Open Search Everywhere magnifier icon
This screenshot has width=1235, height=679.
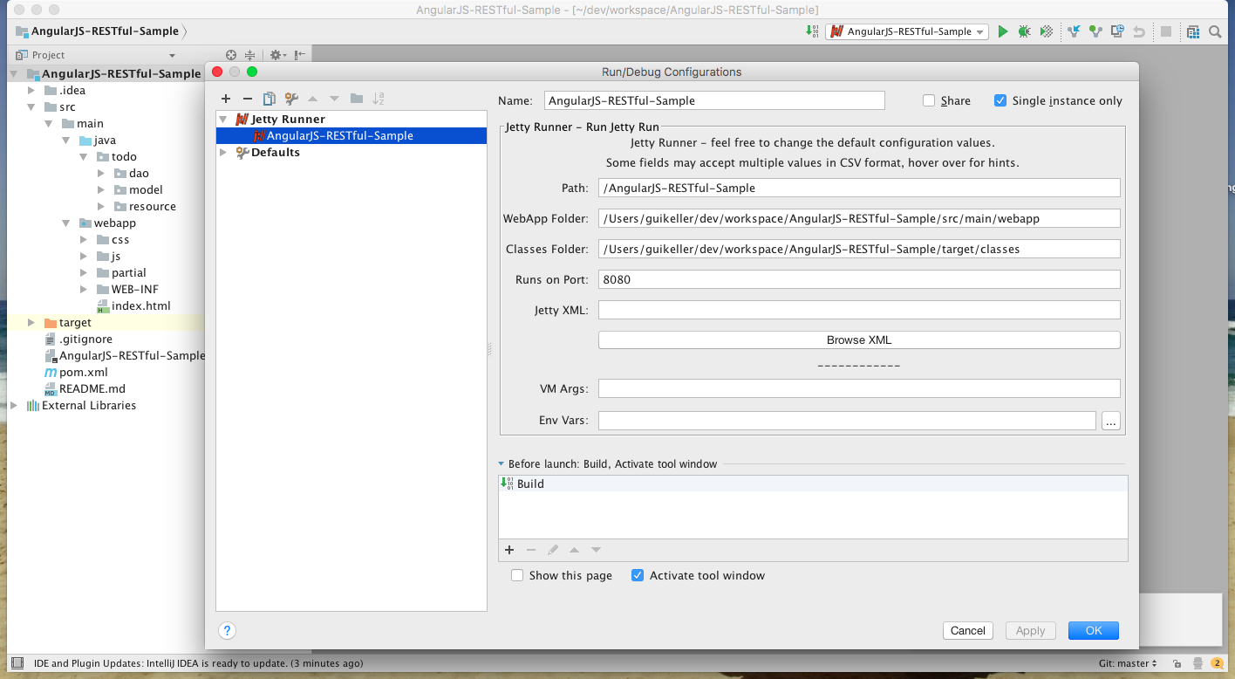click(1215, 31)
